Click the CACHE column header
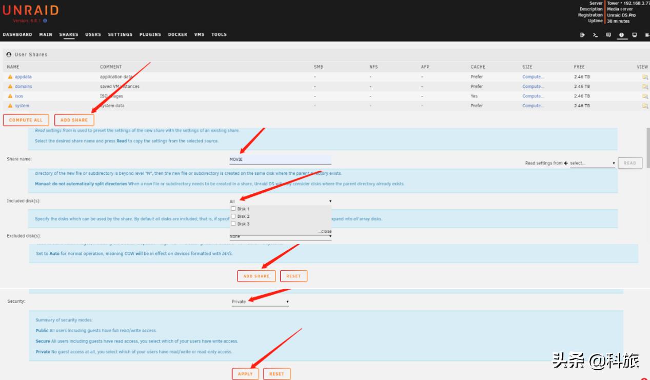 point(478,67)
